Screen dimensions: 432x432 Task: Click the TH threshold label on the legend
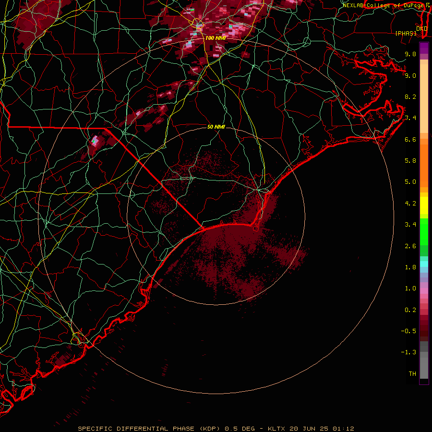pyautogui.click(x=412, y=374)
